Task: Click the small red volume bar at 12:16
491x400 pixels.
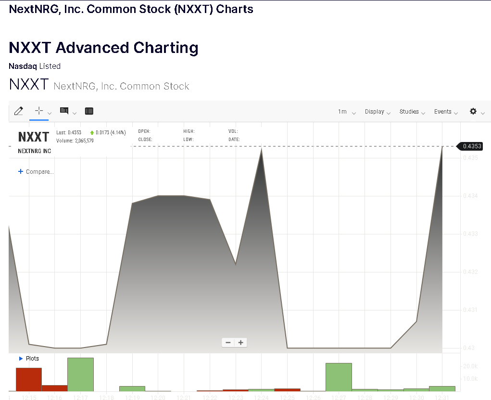Action: 54,388
